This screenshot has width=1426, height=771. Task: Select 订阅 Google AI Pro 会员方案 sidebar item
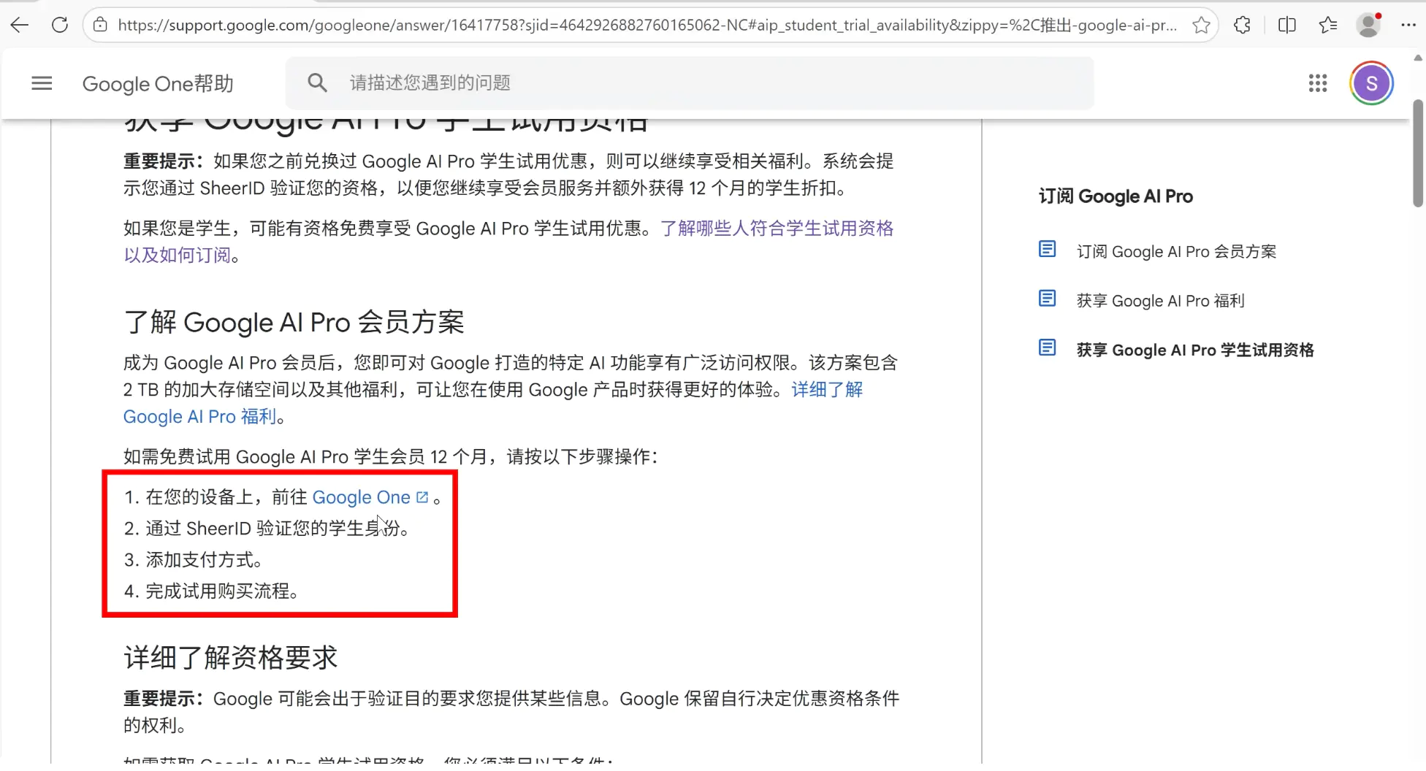click(x=1176, y=252)
